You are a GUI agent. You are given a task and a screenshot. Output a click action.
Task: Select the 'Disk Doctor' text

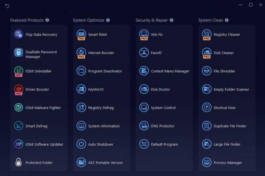[160, 89]
